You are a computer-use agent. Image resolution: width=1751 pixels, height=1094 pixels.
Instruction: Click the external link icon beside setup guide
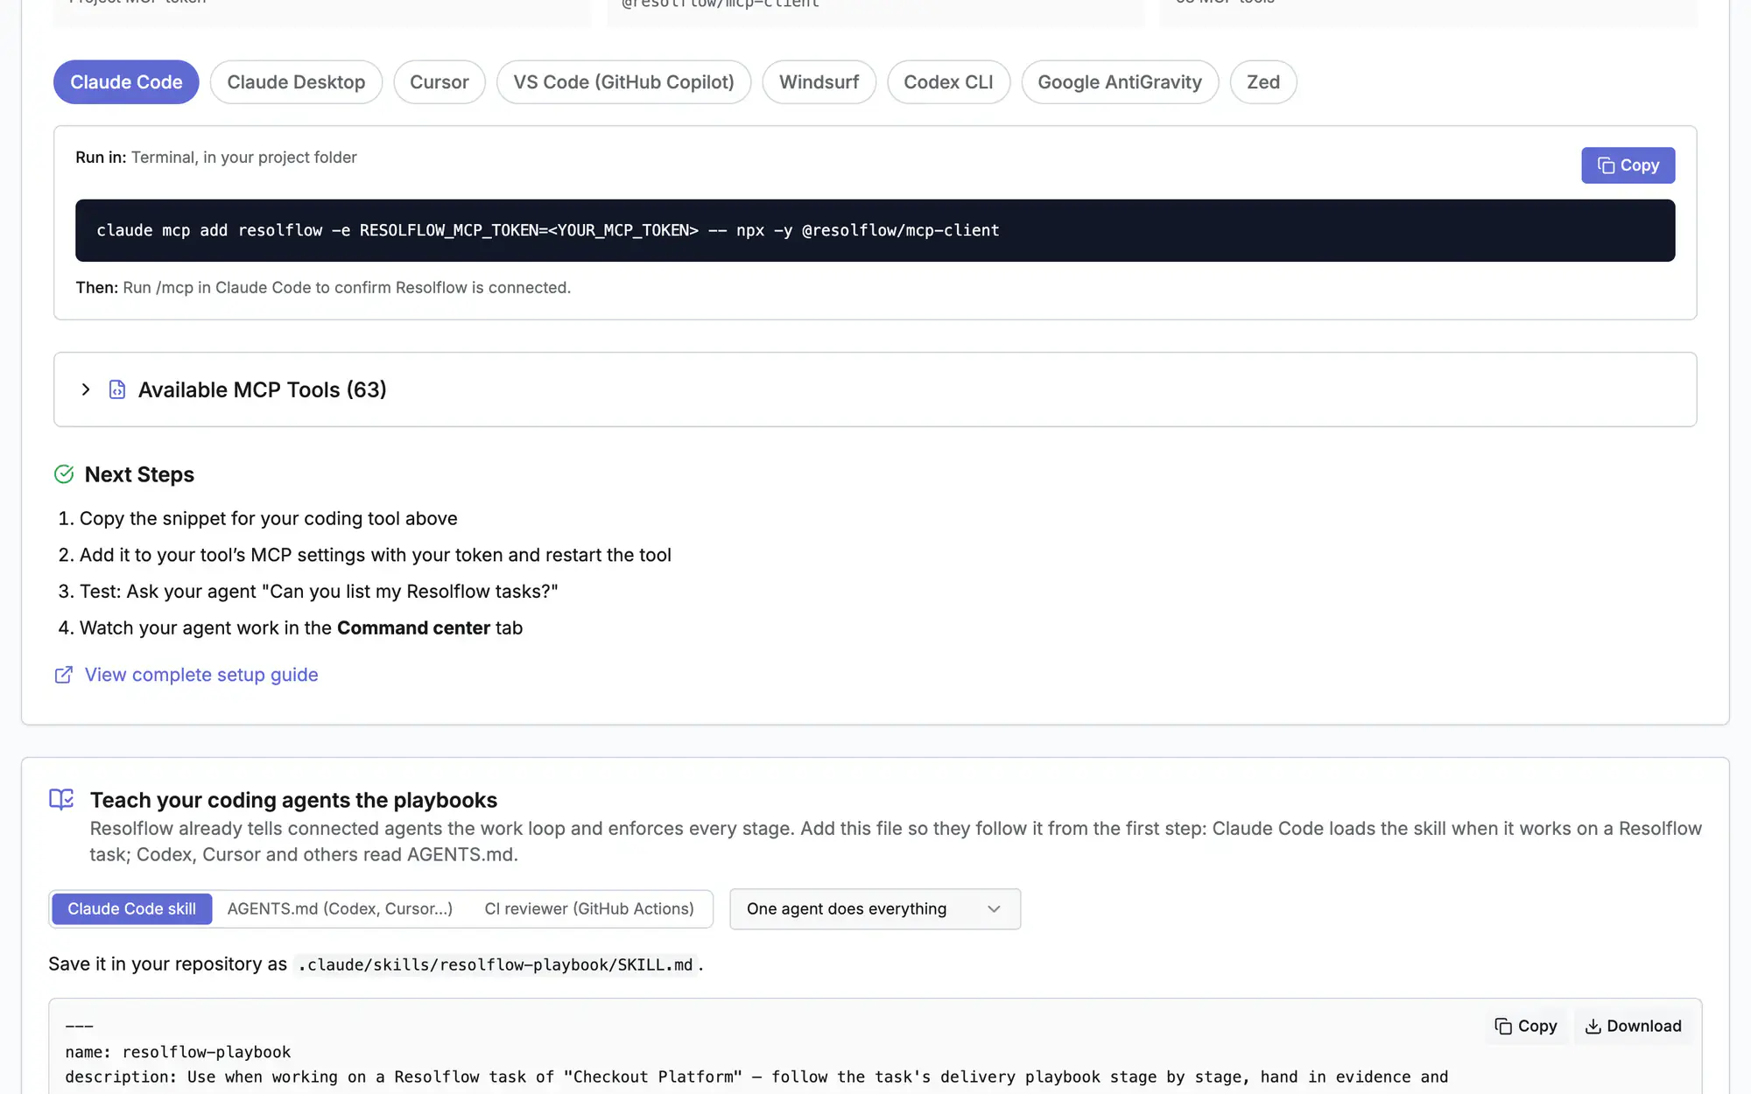(x=64, y=675)
